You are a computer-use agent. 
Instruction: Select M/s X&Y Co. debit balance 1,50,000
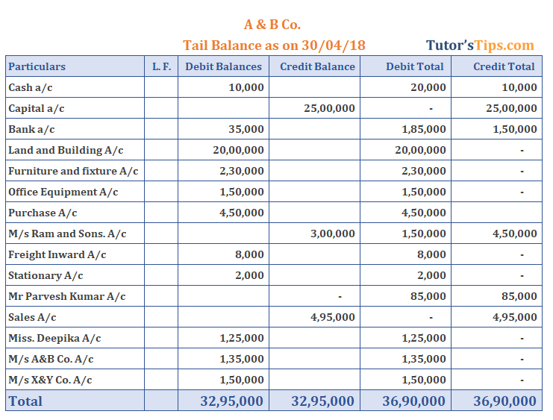[x=242, y=380]
